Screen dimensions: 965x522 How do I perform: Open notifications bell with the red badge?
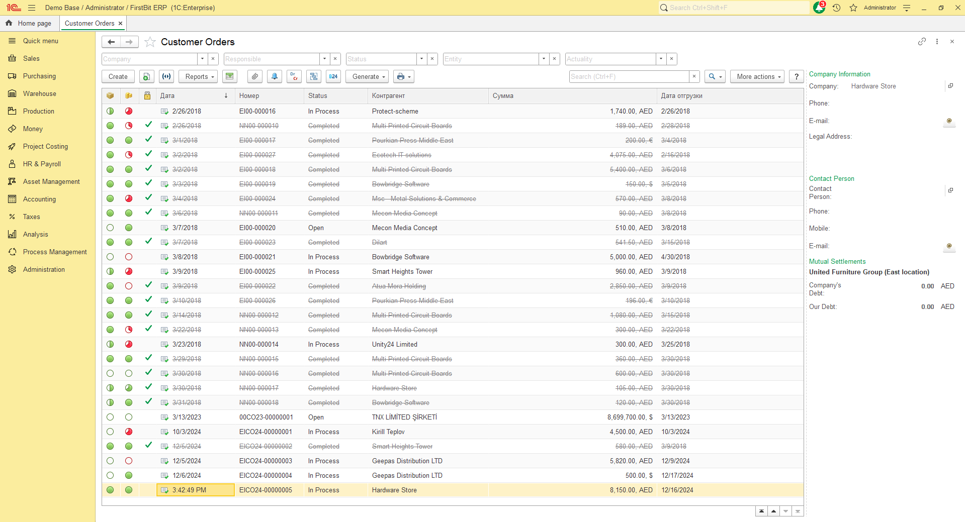(819, 8)
